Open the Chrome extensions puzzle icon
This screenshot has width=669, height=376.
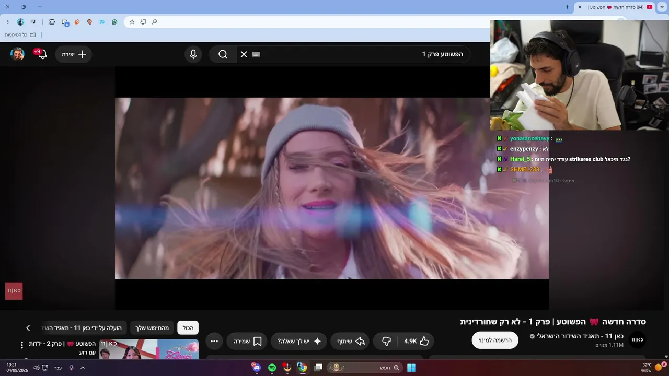(52, 22)
